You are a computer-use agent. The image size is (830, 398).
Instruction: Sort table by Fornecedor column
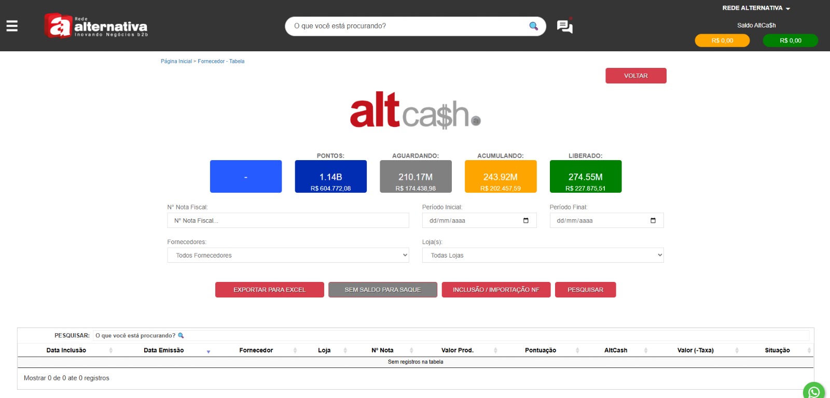pos(256,350)
